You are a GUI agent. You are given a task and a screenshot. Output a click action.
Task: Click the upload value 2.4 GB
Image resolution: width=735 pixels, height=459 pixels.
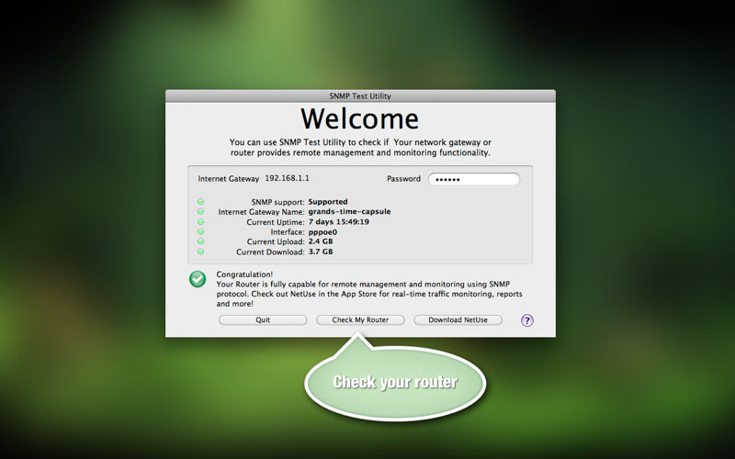pyautogui.click(x=321, y=241)
